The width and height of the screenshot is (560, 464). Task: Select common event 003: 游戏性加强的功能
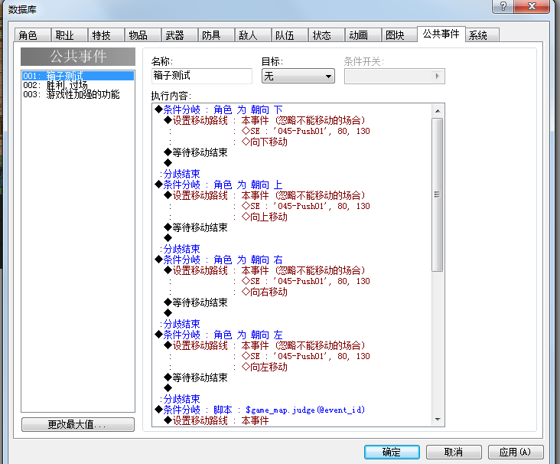(x=78, y=94)
